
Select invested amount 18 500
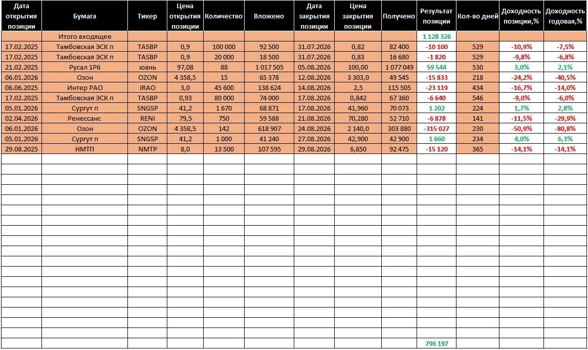[269, 57]
